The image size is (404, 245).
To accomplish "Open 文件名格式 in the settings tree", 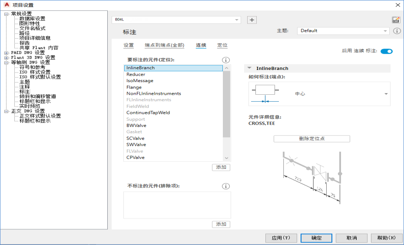I will pyautogui.click(x=32, y=28).
